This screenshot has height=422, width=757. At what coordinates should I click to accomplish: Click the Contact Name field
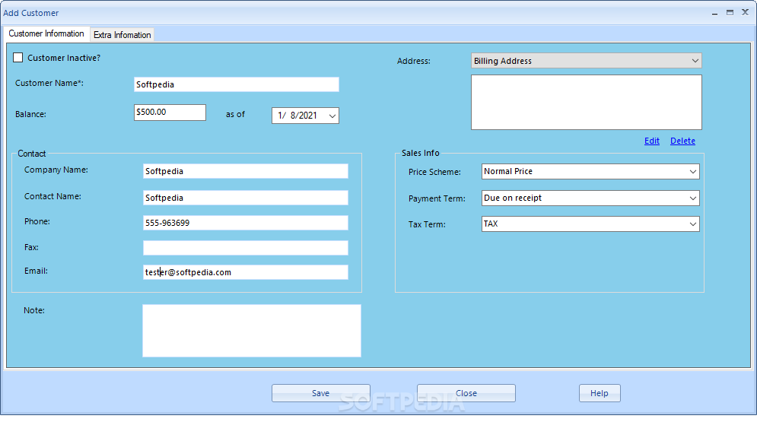(x=245, y=198)
